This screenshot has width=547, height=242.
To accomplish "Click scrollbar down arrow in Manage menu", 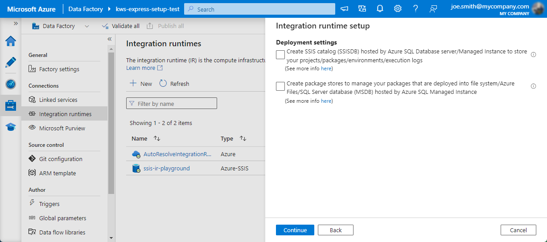I will [111, 238].
